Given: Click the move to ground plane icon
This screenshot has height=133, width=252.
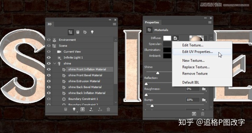Looking at the screenshot, I should pyautogui.click(x=91, y=109).
